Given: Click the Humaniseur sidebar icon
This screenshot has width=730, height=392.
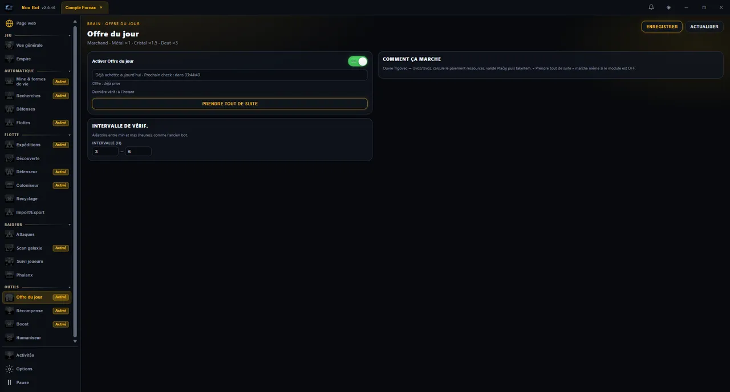Looking at the screenshot, I should (x=9, y=337).
